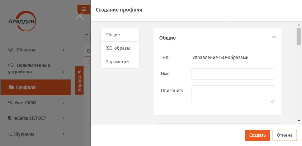Screen dimensions: 302x146
Task: Click the USB icon for Подключенные устройства
Action: [x=11, y=65]
